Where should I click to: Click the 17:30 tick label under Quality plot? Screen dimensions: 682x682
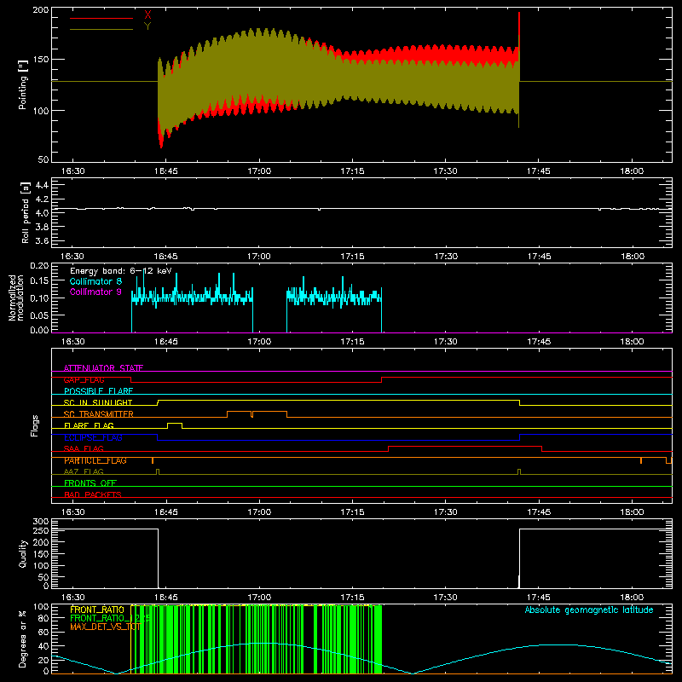coord(446,598)
